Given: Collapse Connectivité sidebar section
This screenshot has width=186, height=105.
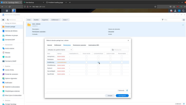Looking at the screenshot, I should pos(4,45).
